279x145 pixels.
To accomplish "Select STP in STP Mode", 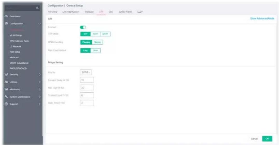I will pos(85,34).
